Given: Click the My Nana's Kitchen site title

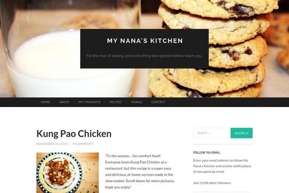Looking at the screenshot, I should click(x=145, y=41).
